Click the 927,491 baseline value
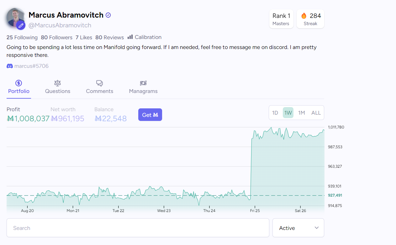Image resolution: width=396 pixels, height=245 pixels. click(335, 195)
